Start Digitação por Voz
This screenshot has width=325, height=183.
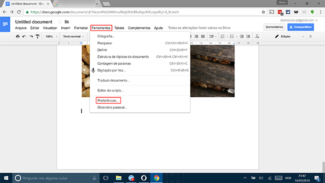tap(140, 71)
